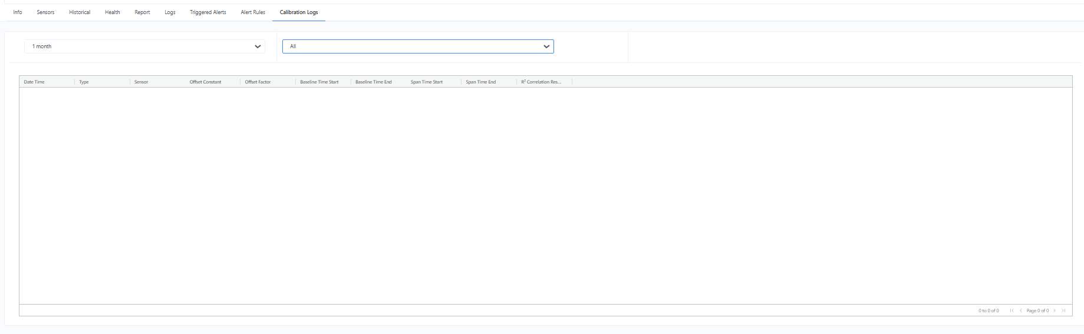Sort by Date Time column
This screenshot has height=334, width=1084.
click(x=34, y=82)
